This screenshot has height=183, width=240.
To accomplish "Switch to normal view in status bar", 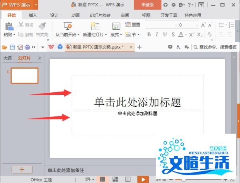I will 102,179.
